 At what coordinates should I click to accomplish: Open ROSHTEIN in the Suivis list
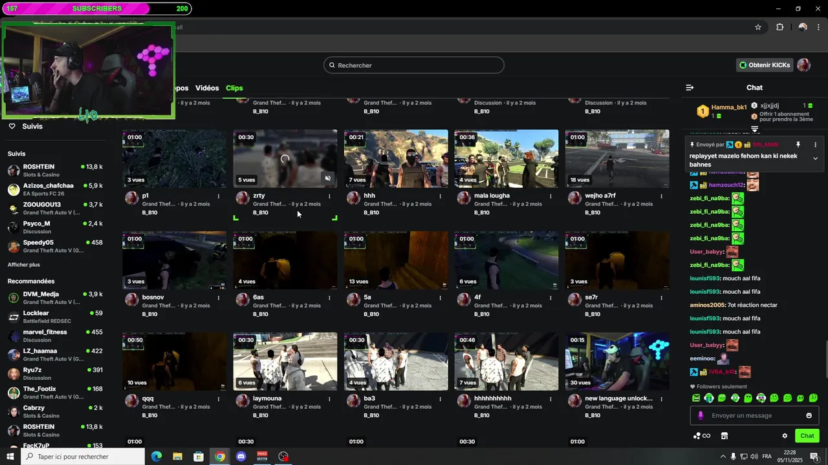pyautogui.click(x=55, y=170)
